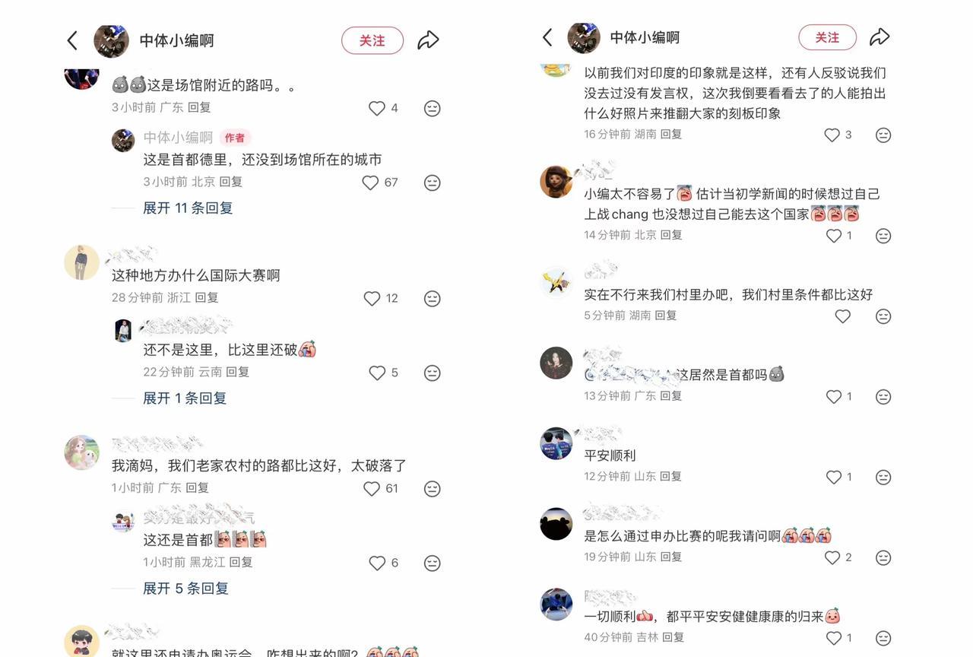973x657 pixels.
Task: Reply to the '这是首都德里' author comment
Action: click(x=231, y=182)
